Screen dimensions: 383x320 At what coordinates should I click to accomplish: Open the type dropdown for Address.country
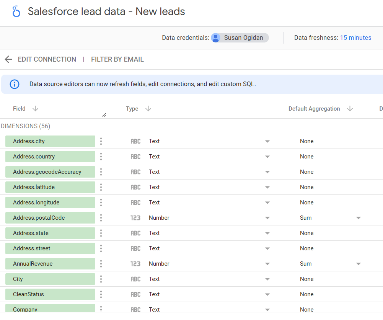(x=268, y=157)
